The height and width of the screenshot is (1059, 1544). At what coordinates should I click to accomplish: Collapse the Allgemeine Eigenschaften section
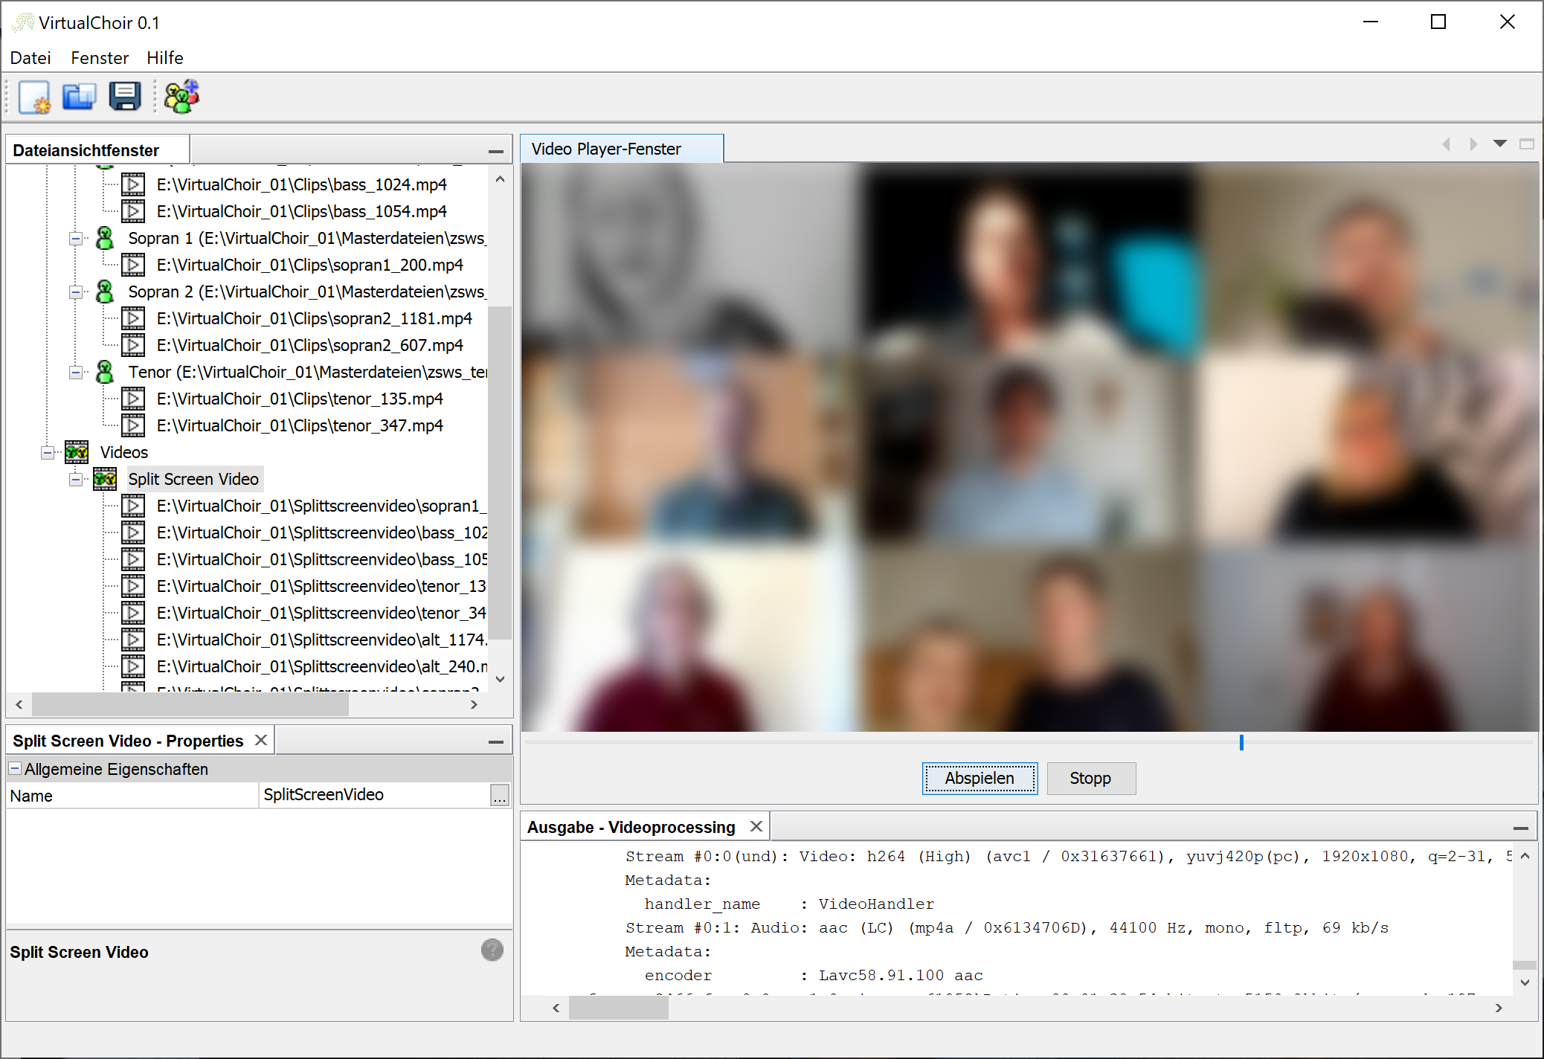(x=15, y=769)
